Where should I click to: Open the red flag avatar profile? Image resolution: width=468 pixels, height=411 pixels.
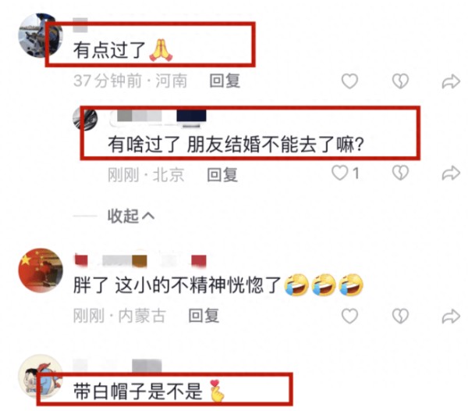point(41,270)
